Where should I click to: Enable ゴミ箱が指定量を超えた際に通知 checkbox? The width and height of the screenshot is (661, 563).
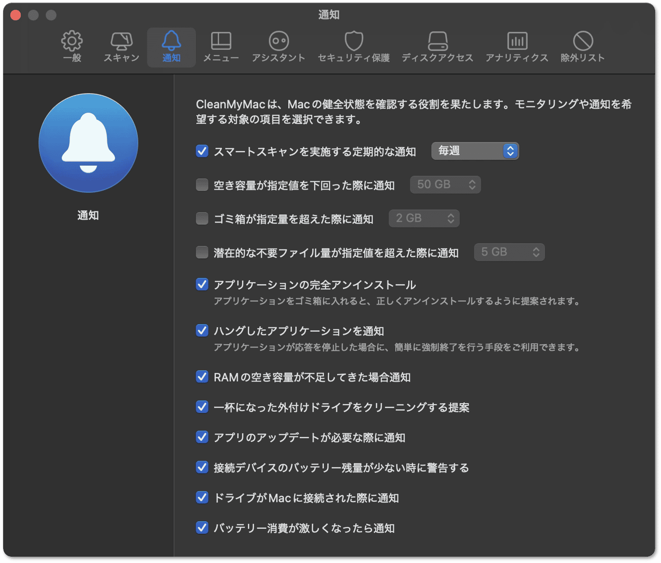point(202,218)
